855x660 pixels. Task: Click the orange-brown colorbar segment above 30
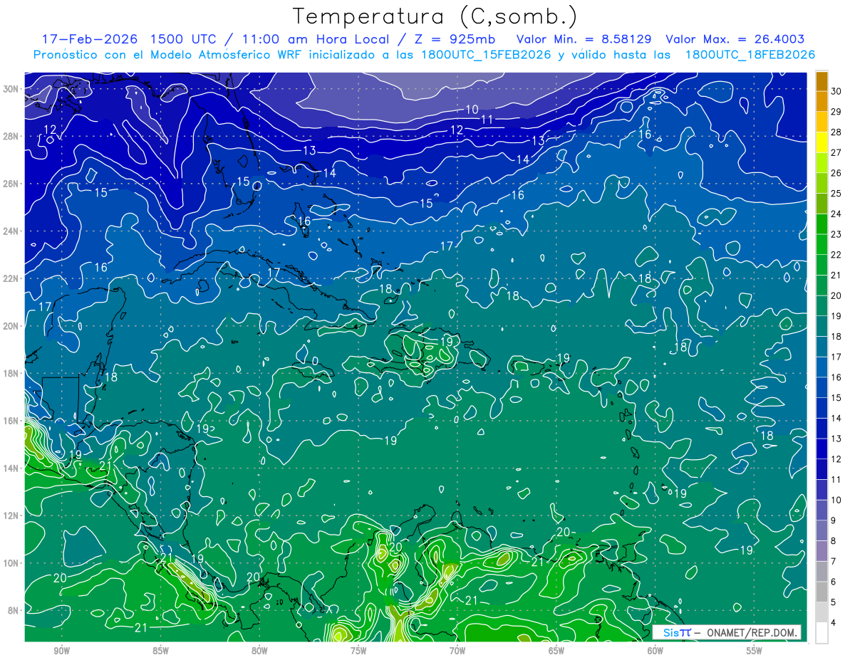click(x=822, y=81)
